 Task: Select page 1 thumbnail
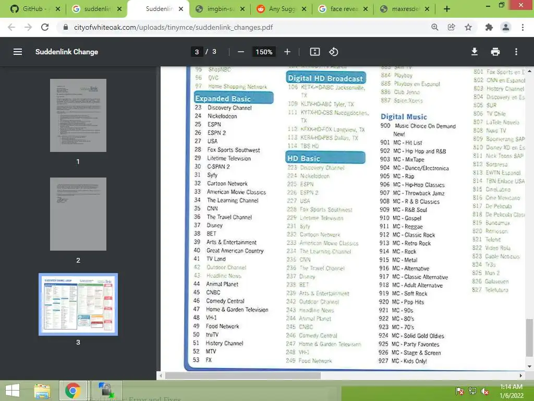(78, 115)
